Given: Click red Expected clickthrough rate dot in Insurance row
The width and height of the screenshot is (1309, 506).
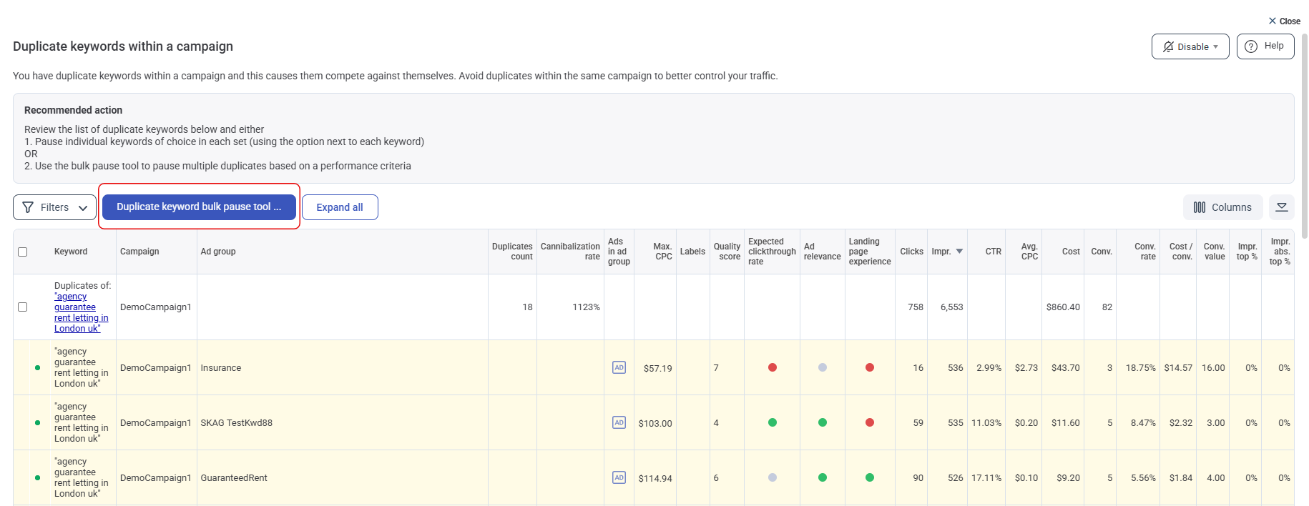Looking at the screenshot, I should pos(772,367).
